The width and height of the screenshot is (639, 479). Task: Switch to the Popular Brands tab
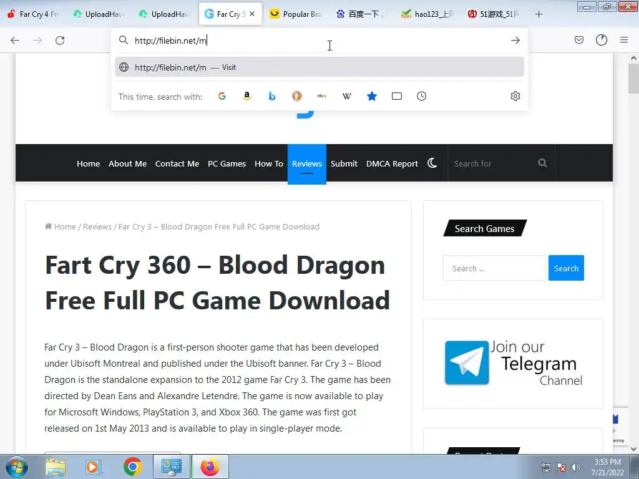point(296,14)
